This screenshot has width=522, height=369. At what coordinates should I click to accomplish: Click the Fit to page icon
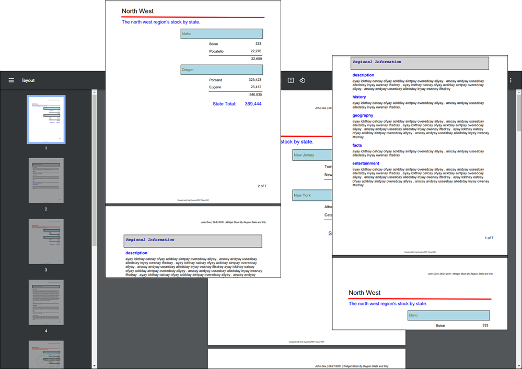pyautogui.click(x=291, y=80)
